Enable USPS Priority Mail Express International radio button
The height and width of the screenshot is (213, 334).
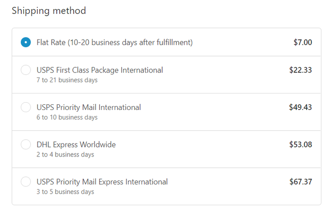(x=26, y=182)
